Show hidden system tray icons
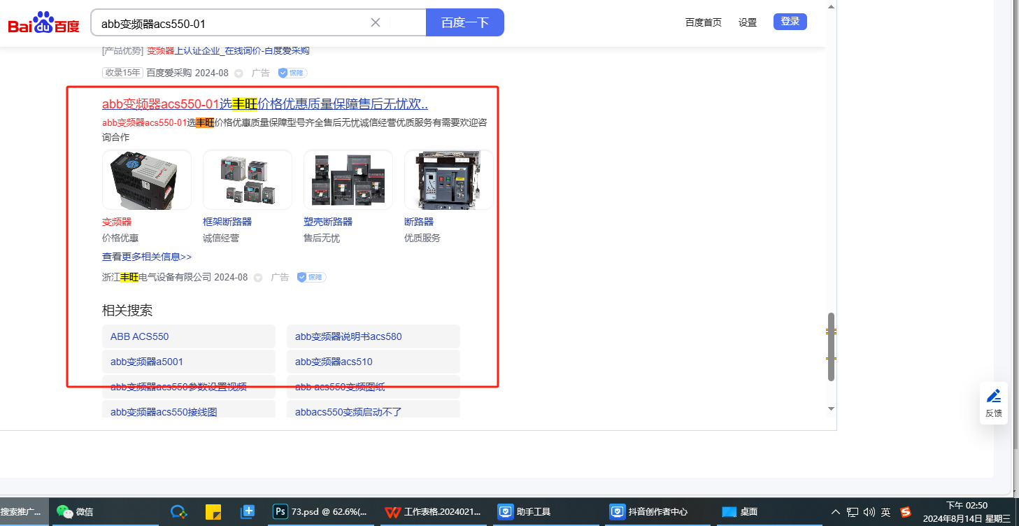The image size is (1019, 526). pos(836,511)
